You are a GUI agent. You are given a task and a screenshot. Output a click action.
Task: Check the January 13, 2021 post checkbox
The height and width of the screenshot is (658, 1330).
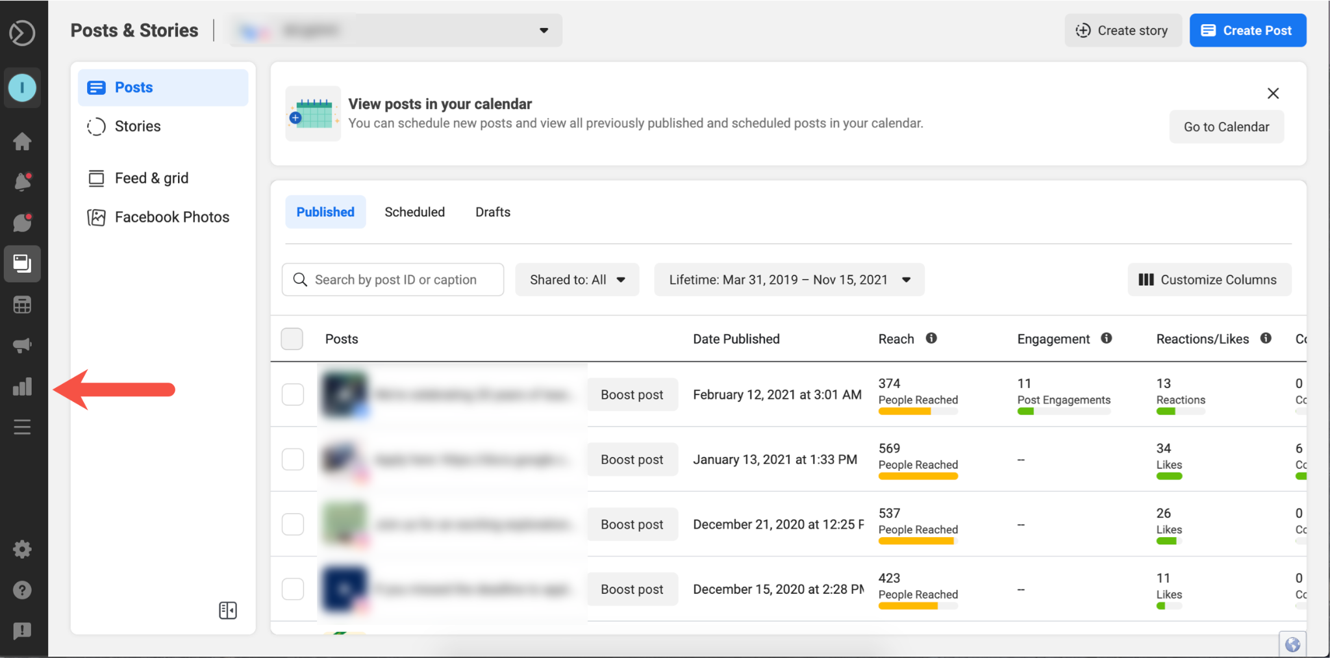(293, 459)
